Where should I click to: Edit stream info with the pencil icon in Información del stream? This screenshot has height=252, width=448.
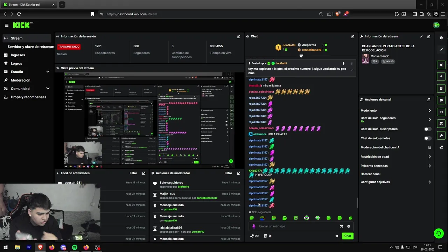(421, 36)
